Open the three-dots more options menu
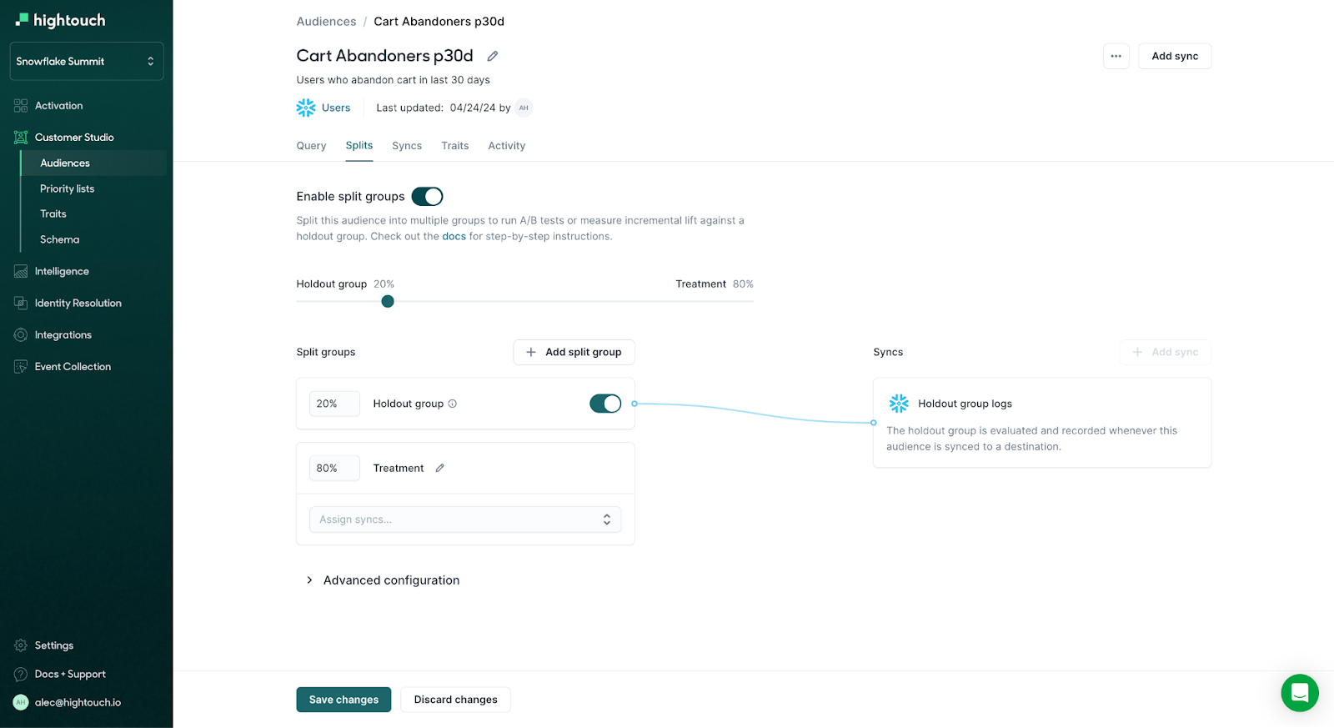Image resolution: width=1334 pixels, height=728 pixels. pyautogui.click(x=1116, y=56)
